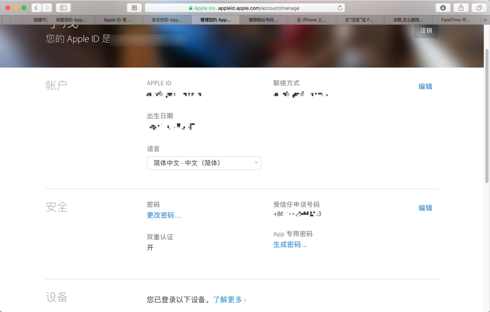Click the 出生日期 label

[x=160, y=116]
